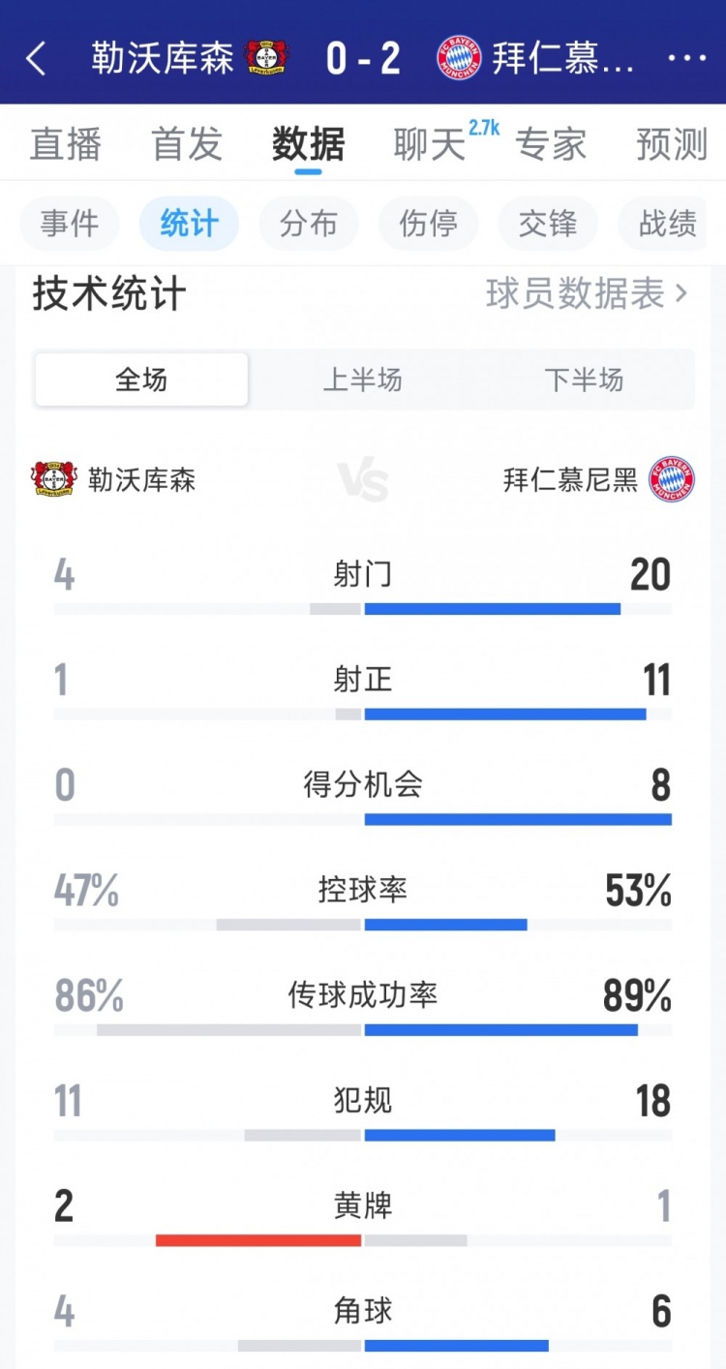Tap the 黄牌 red progress bar
This screenshot has height=1369, width=726.
[x=258, y=1240]
